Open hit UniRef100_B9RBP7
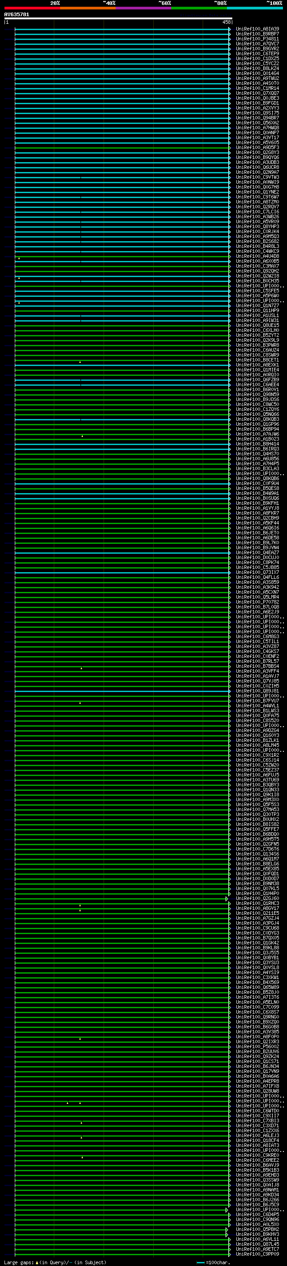 click(x=257, y=34)
